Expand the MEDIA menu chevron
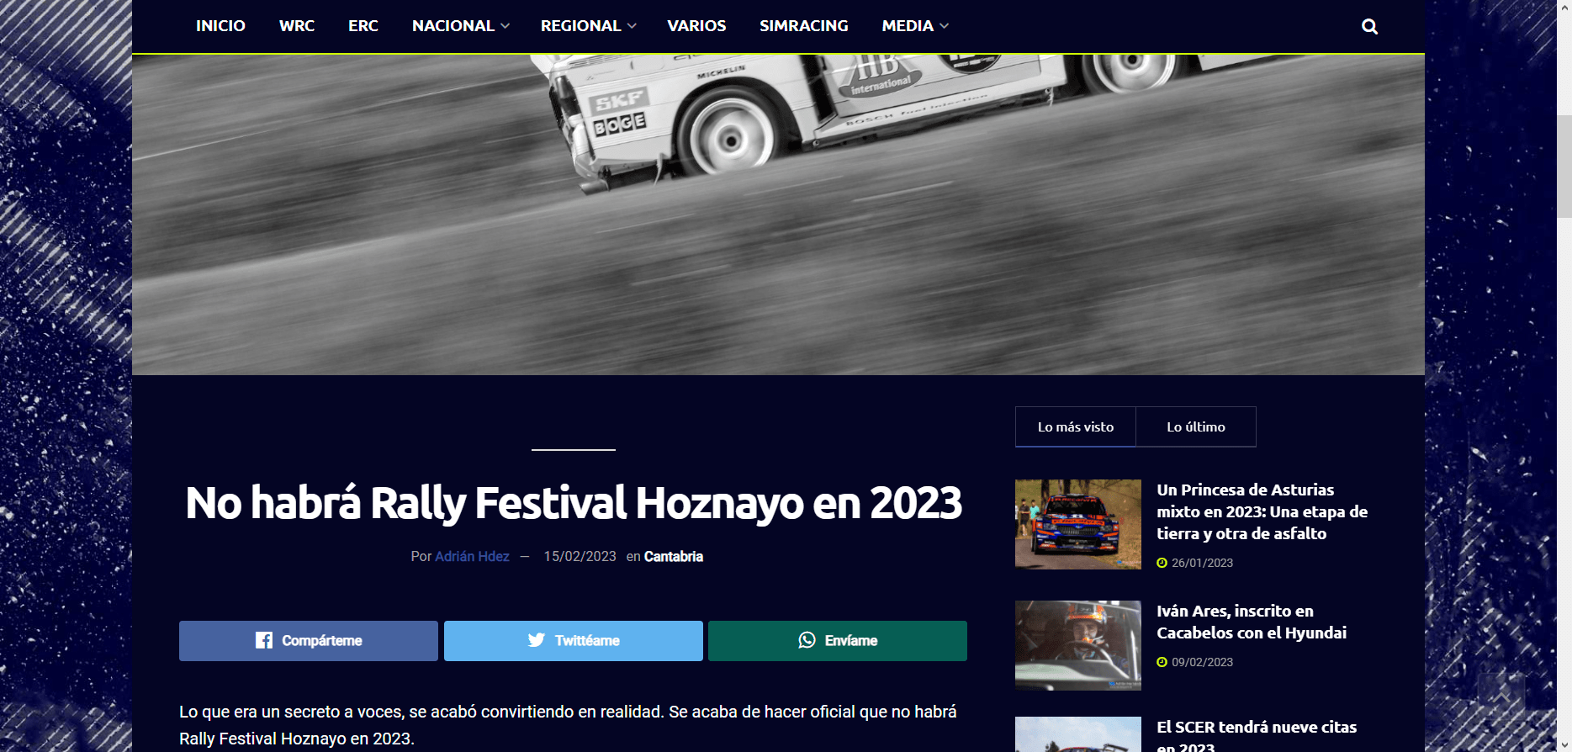This screenshot has width=1572, height=752. (944, 26)
